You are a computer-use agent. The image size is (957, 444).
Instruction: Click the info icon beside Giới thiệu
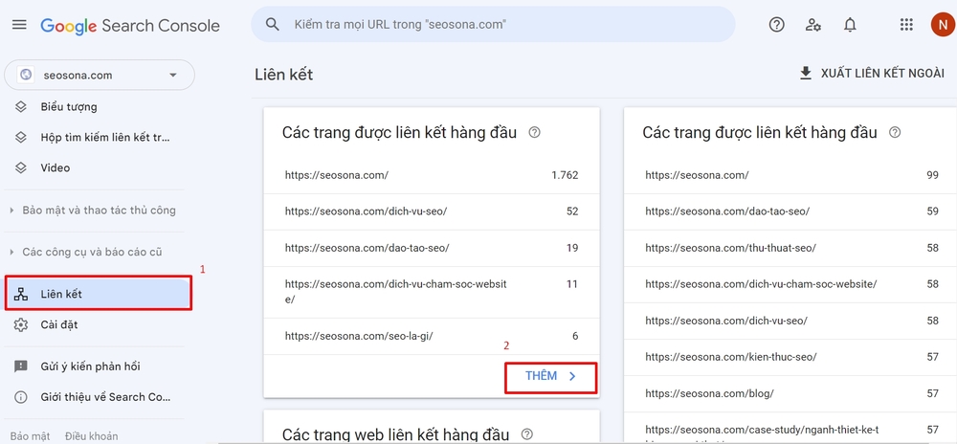(x=21, y=397)
